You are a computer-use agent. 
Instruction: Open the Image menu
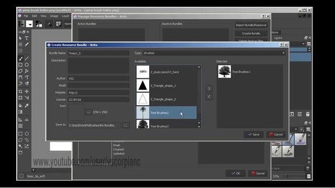pyautogui.click(x=54, y=16)
